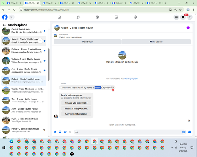Click the message input field
This screenshot has height=157, width=197.
[128, 132]
